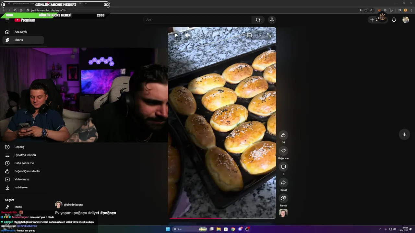Open Videolarınız in sidebar
The width and height of the screenshot is (415, 233).
tap(23, 179)
